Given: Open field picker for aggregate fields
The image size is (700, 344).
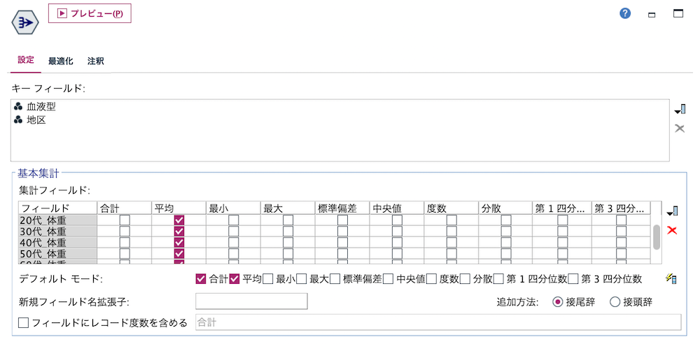Looking at the screenshot, I should tap(672, 210).
